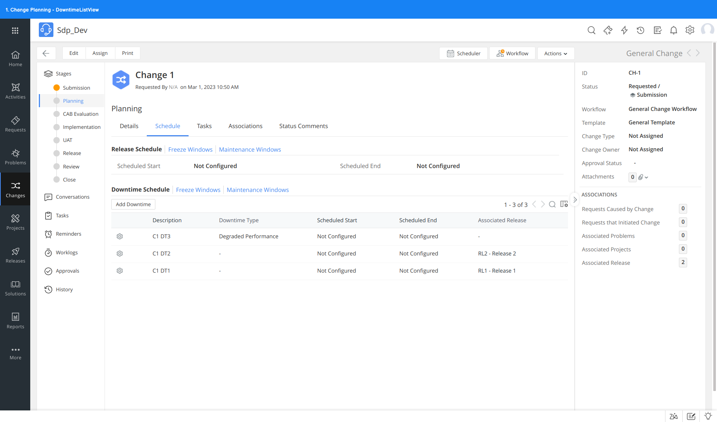717x422 pixels.
Task: Open the quick note icon in bottom bar
Action: [x=691, y=416]
